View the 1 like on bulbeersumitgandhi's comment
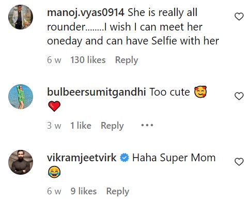This screenshot has height=199, width=251. tap(81, 126)
